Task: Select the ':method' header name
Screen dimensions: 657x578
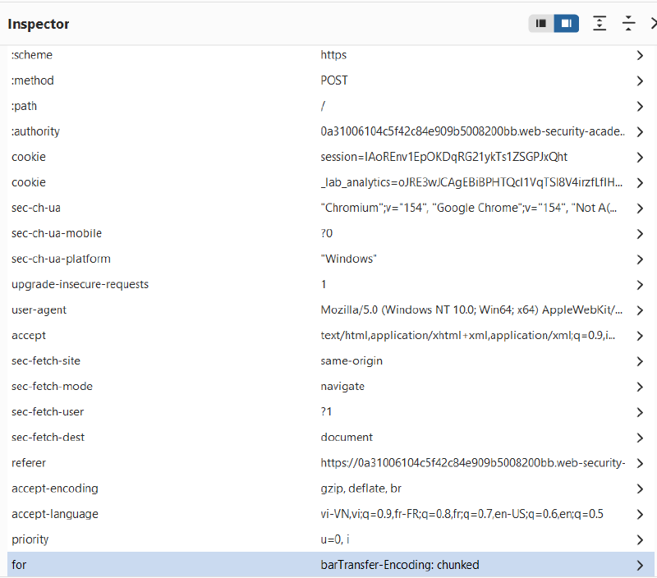Action: 33,80
